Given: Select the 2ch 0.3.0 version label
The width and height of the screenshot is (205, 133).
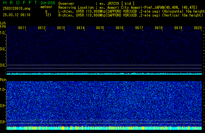Looking at the screenshot, I should pos(48,3).
